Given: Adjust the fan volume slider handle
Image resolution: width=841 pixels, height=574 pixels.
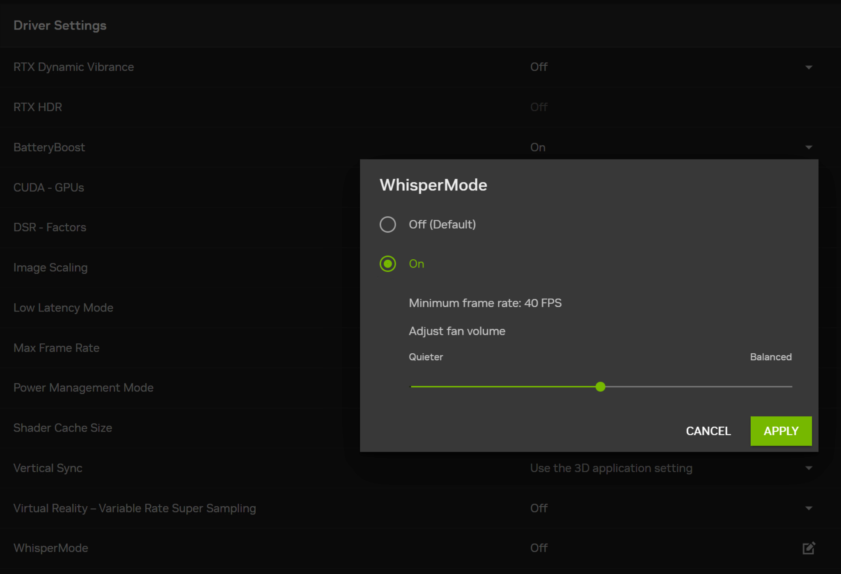Looking at the screenshot, I should tap(600, 387).
